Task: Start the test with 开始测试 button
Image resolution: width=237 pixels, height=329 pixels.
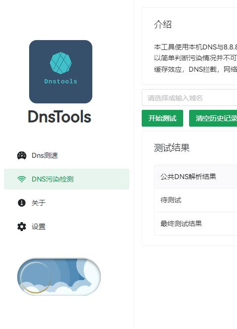Action: pos(162,118)
